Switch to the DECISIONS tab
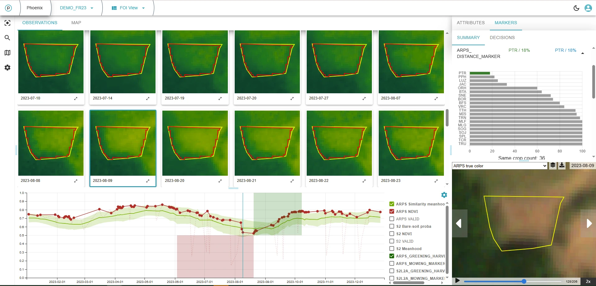 click(502, 37)
